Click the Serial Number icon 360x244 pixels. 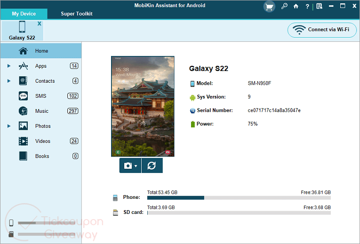(x=192, y=111)
